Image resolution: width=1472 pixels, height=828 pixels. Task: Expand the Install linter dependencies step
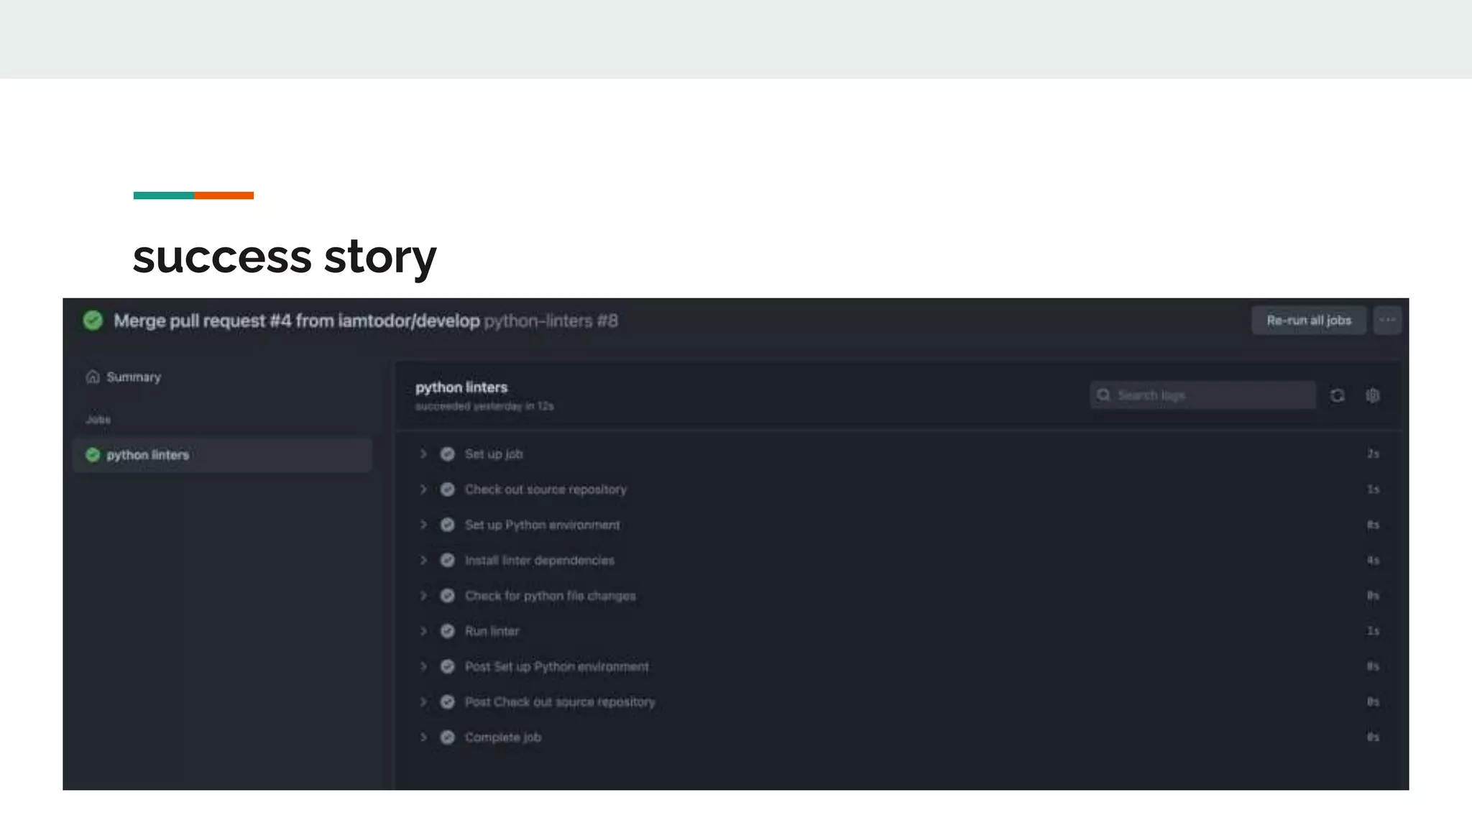(423, 560)
